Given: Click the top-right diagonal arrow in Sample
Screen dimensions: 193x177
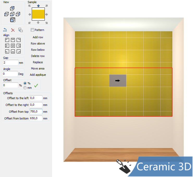Looking at the screenshot, I should coord(47,6).
